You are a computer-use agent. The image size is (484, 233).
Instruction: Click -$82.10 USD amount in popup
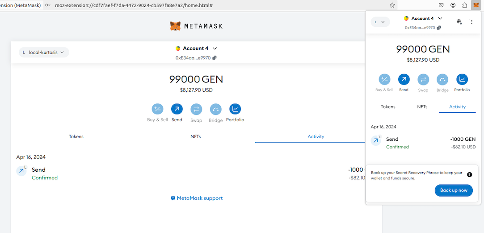463,147
